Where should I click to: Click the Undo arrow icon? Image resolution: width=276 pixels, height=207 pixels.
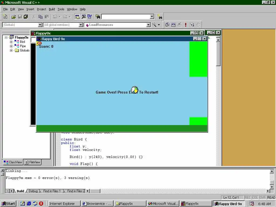tap(55, 17)
